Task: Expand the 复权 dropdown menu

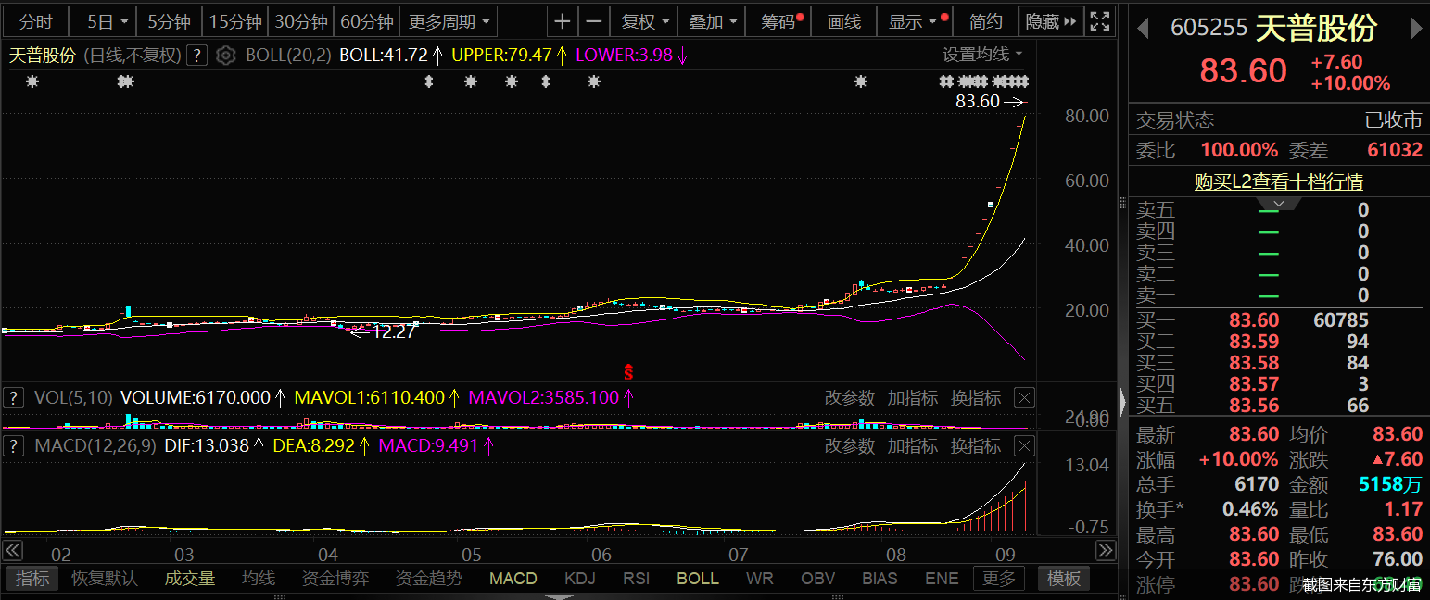Action: [644, 21]
